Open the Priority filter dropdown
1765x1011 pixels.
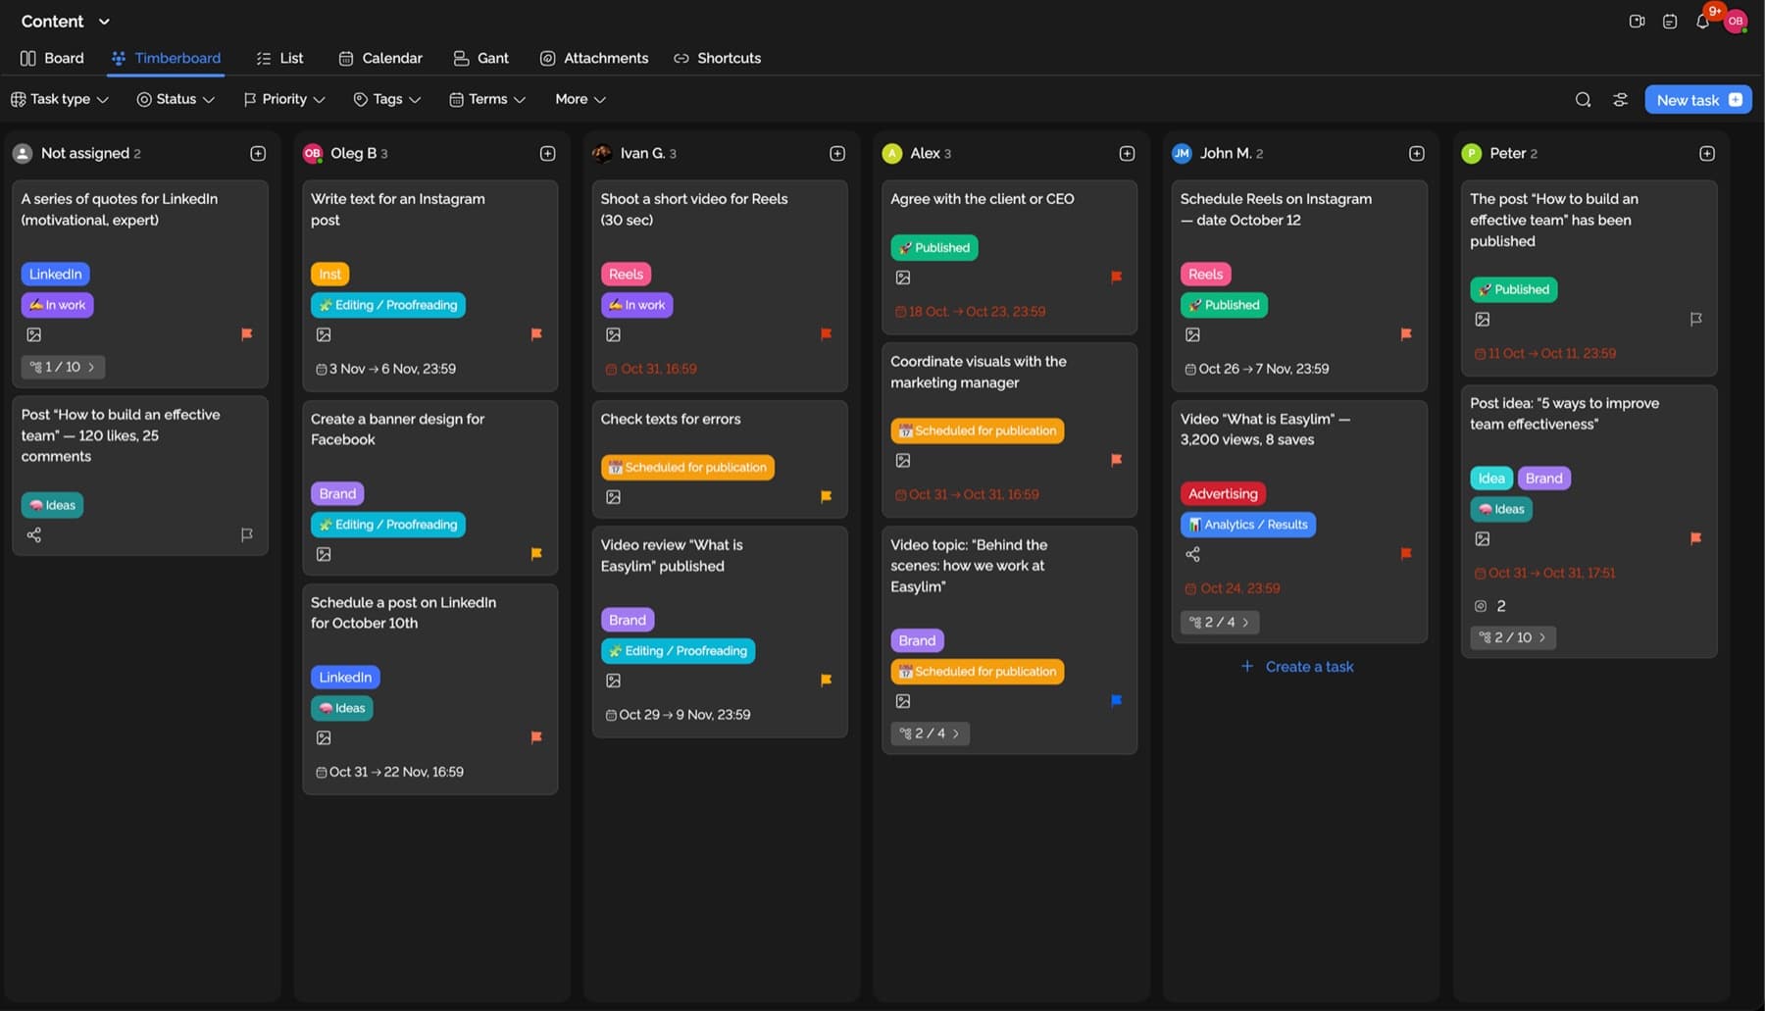click(284, 99)
